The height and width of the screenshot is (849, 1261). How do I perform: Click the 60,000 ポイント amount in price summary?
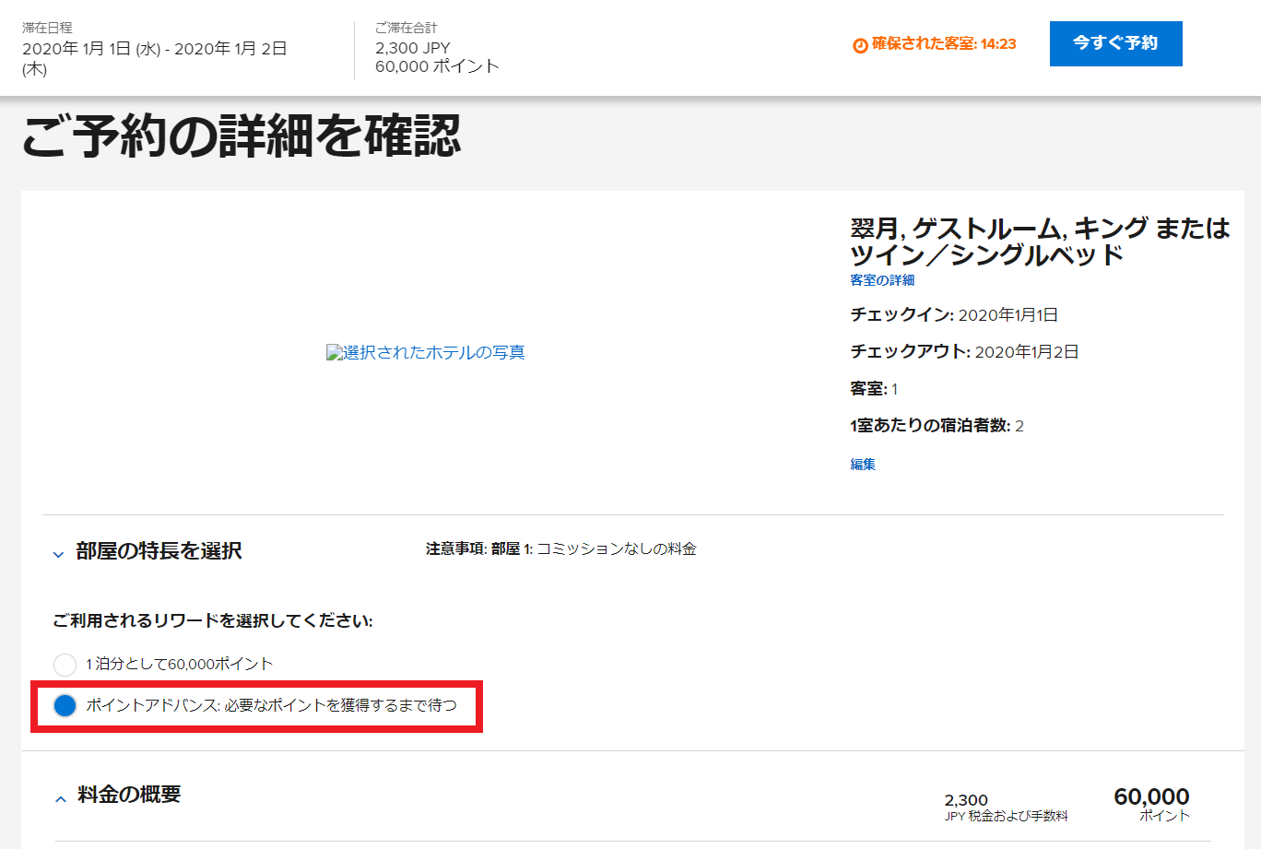tap(1151, 802)
